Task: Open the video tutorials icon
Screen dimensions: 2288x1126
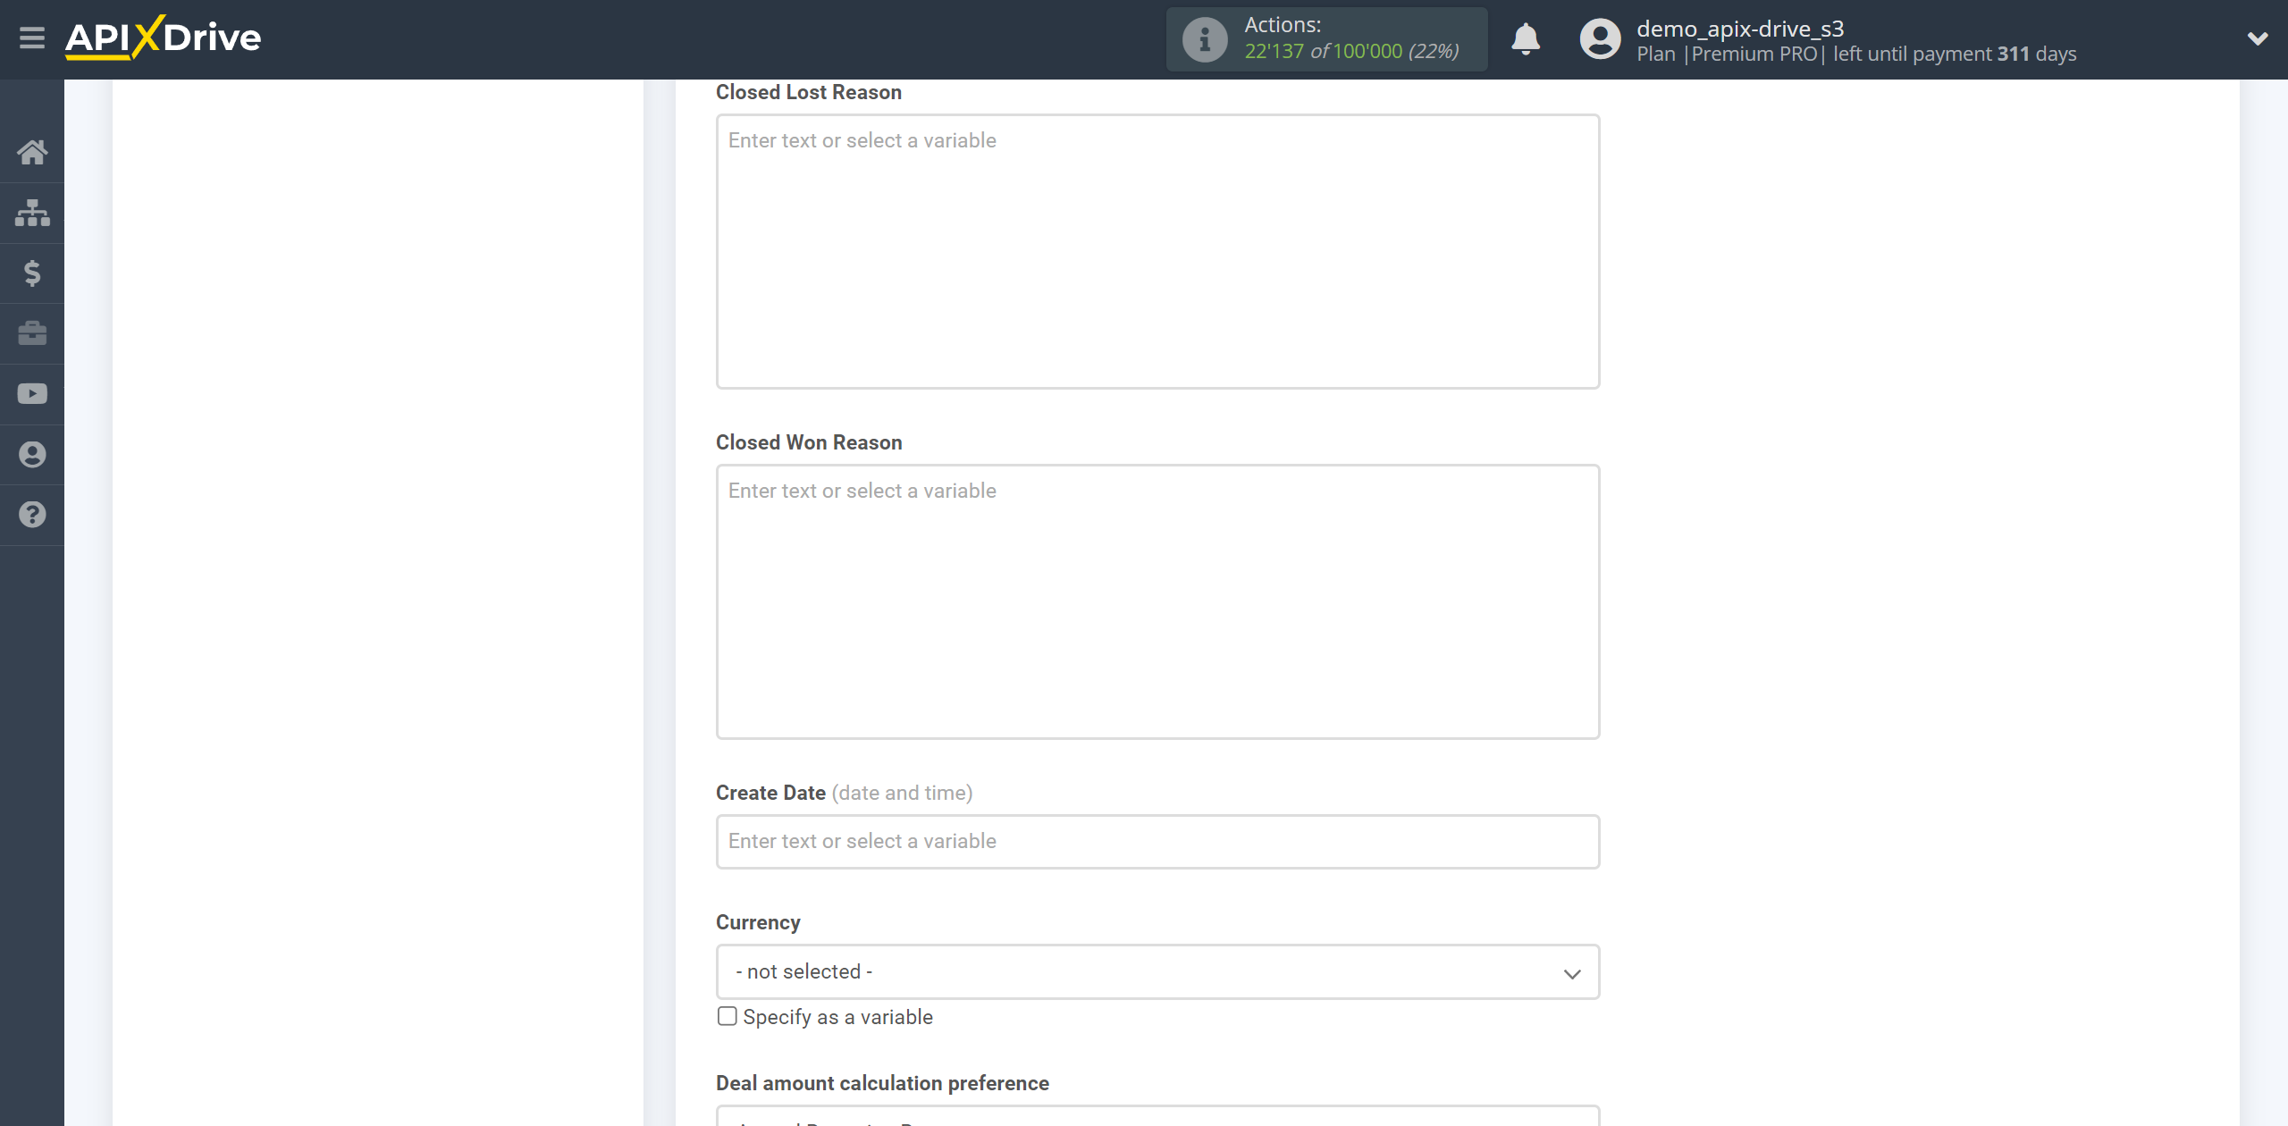Action: (32, 394)
